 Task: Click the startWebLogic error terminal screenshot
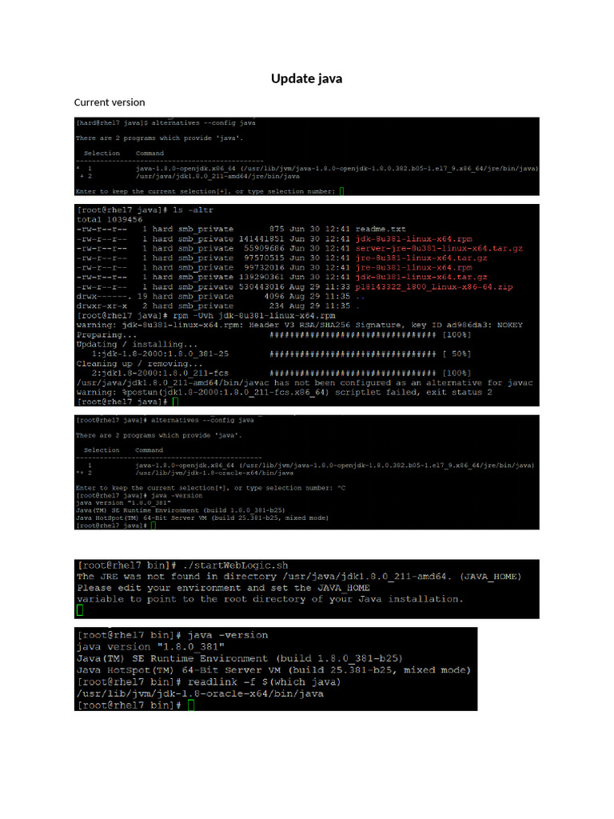pyautogui.click(x=306, y=589)
